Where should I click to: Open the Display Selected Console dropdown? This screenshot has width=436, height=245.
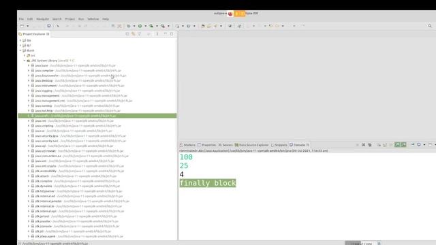424,145
